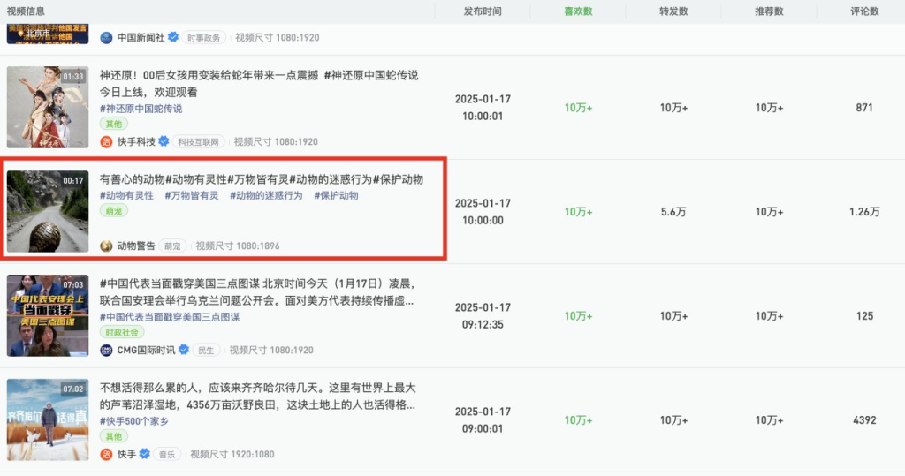Screen dimensions: 905x476
Task: Click the hashtag #神还原中国蛇传说 below the title
Action: [141, 109]
